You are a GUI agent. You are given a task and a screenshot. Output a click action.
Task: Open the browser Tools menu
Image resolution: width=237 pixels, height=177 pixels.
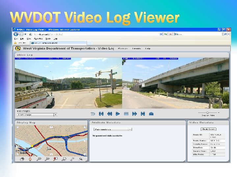48,39
